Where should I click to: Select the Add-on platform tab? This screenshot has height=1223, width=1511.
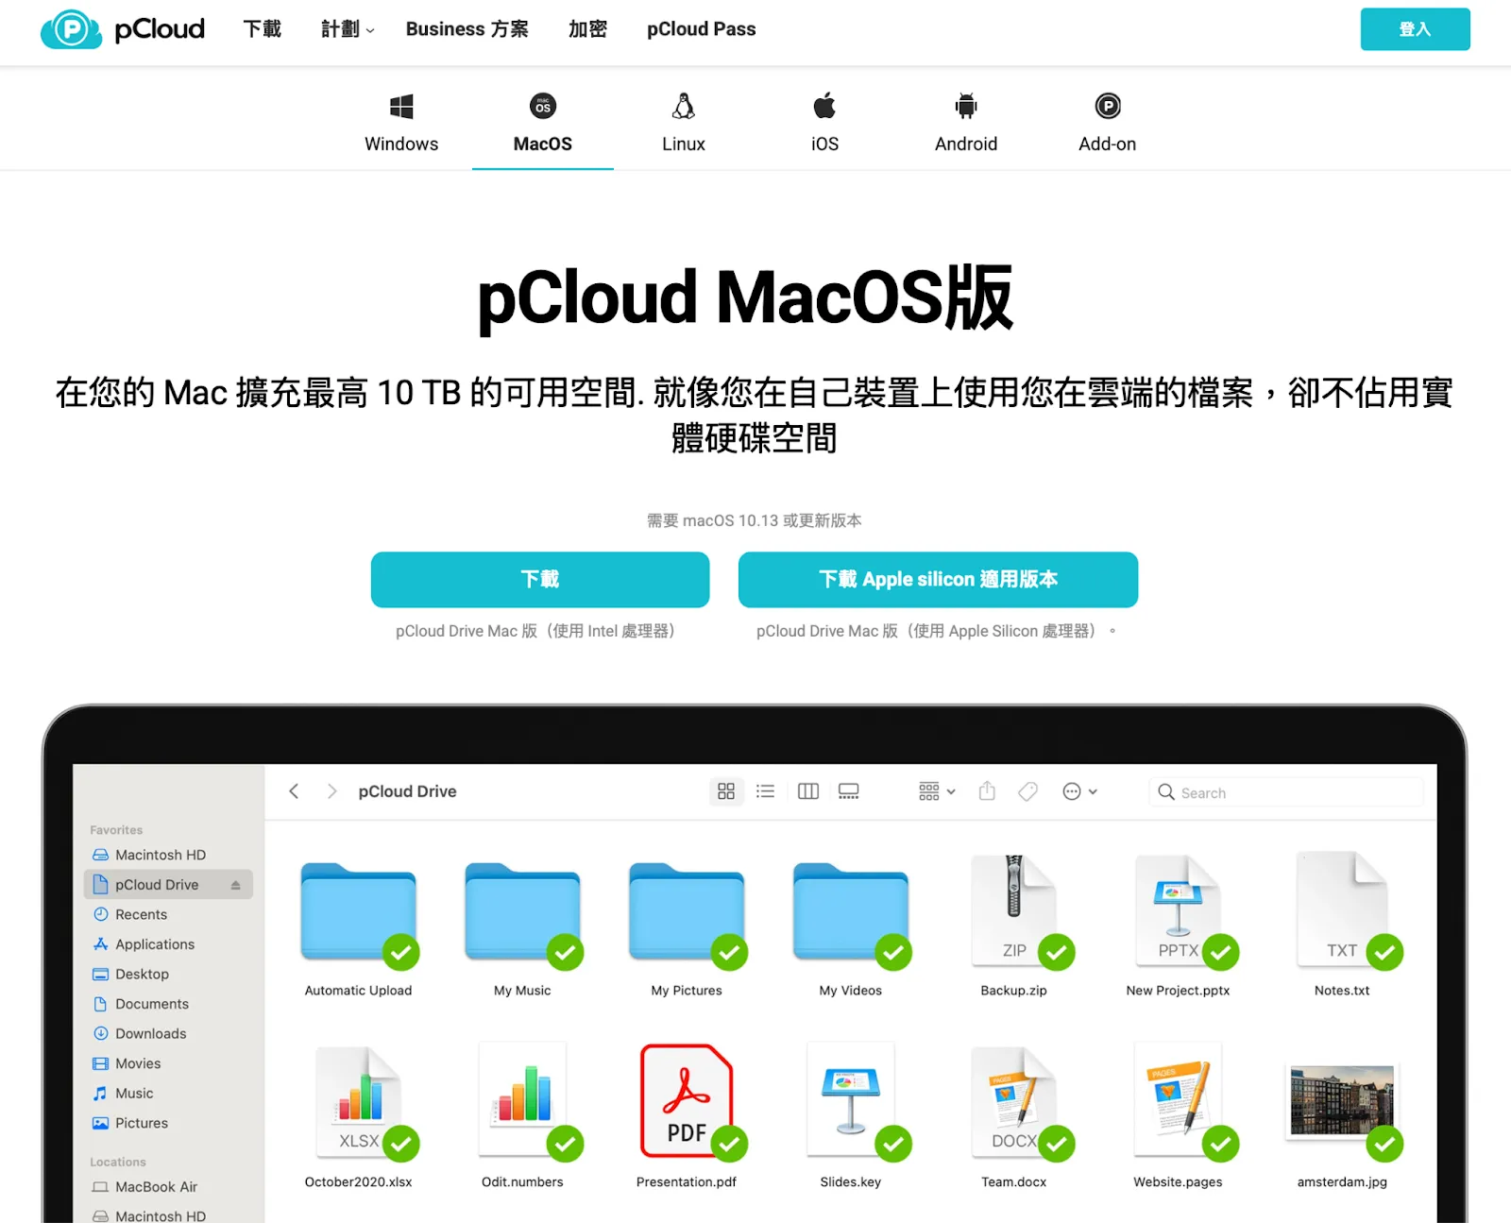pos(1107,124)
